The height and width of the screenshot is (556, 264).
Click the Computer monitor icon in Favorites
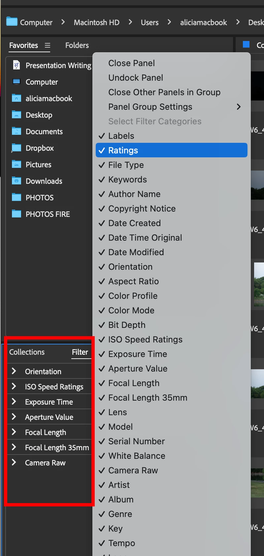(16, 82)
